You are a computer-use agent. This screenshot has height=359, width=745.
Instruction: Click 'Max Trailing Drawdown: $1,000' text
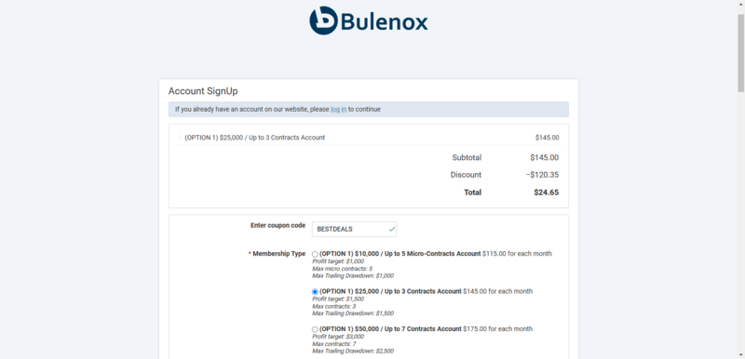pos(353,275)
